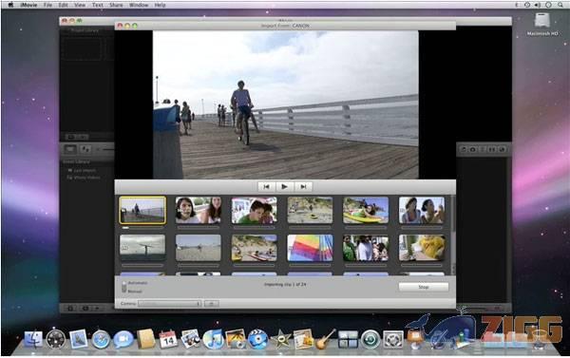Open the Apple menu
The image size is (570, 358).
pyautogui.click(x=10, y=5)
